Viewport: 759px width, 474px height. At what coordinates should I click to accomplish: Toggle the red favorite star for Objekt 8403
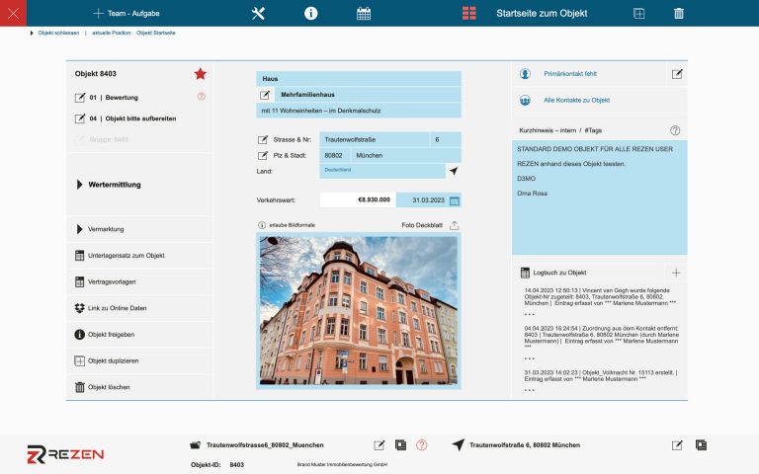201,74
